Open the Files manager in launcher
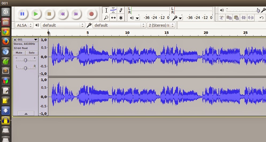Viewport: 266px width, 142px height. click(x=6, y=22)
